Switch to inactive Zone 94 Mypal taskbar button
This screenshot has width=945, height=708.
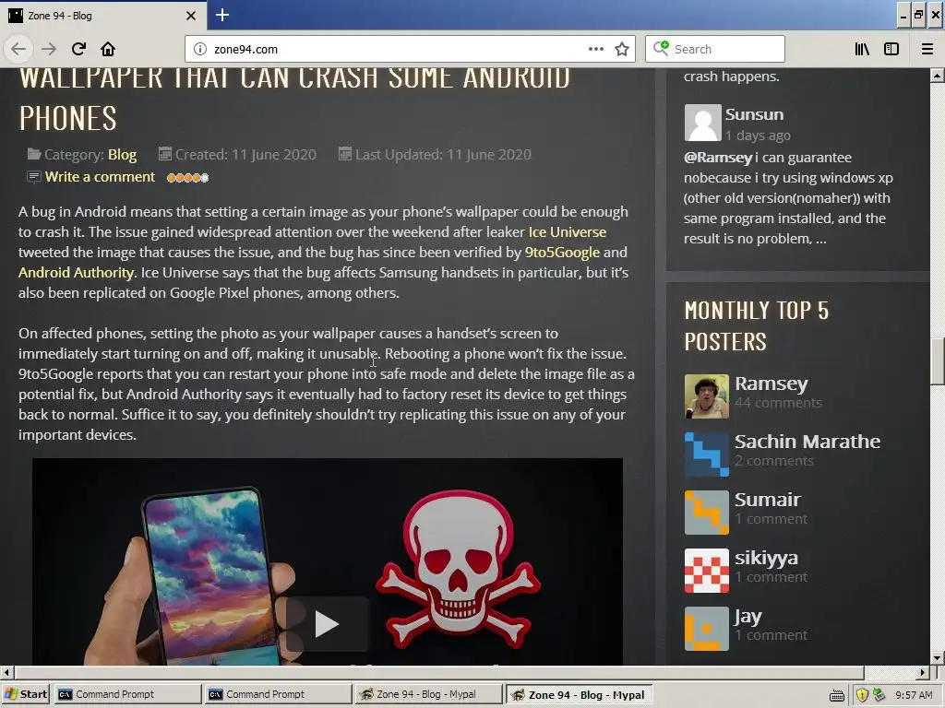pos(427,694)
